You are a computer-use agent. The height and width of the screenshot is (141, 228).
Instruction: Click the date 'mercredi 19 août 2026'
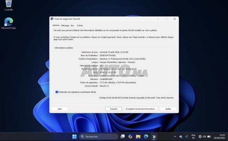[x=109, y=52]
